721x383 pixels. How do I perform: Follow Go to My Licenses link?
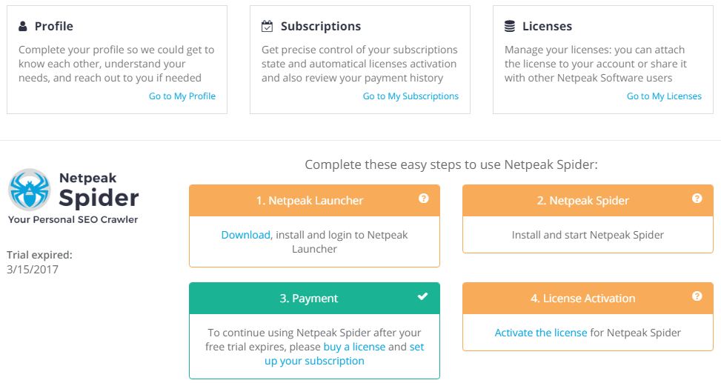point(664,96)
